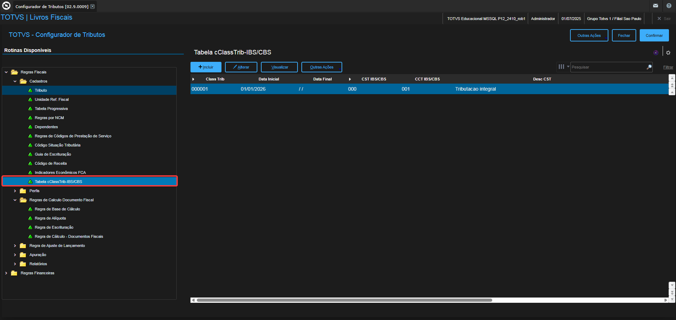Viewport: 676px width, 320px height.
Task: Click the magnifier icon in Pesquisar field
Action: 649,67
